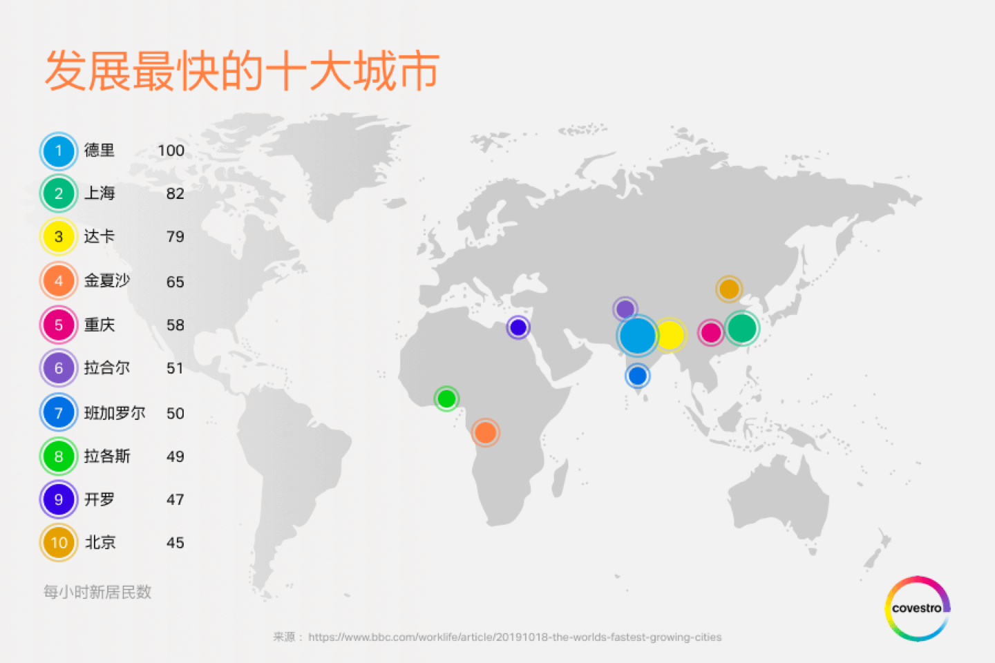Click the caption 每小时新居民数
The width and height of the screenshot is (995, 663).
pos(97,592)
